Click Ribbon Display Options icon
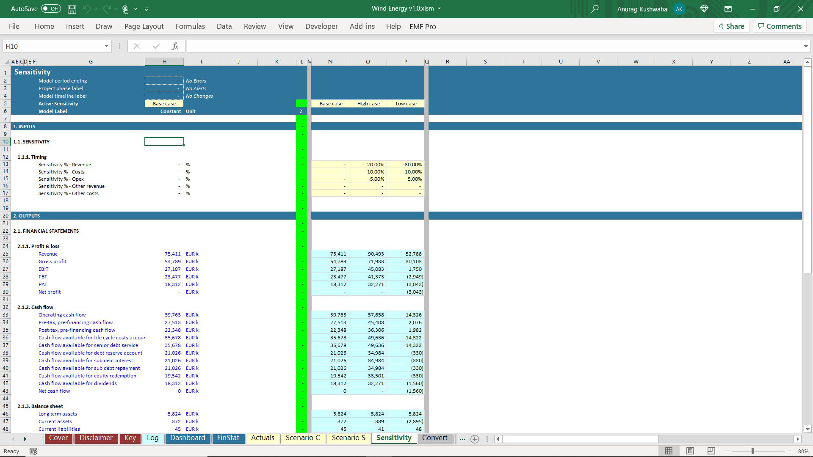The height and width of the screenshot is (457, 813). 728,9
